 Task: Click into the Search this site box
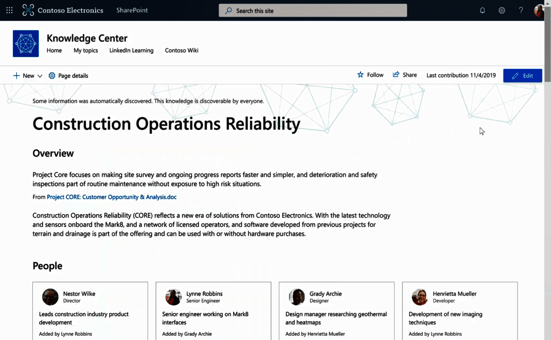tap(313, 11)
